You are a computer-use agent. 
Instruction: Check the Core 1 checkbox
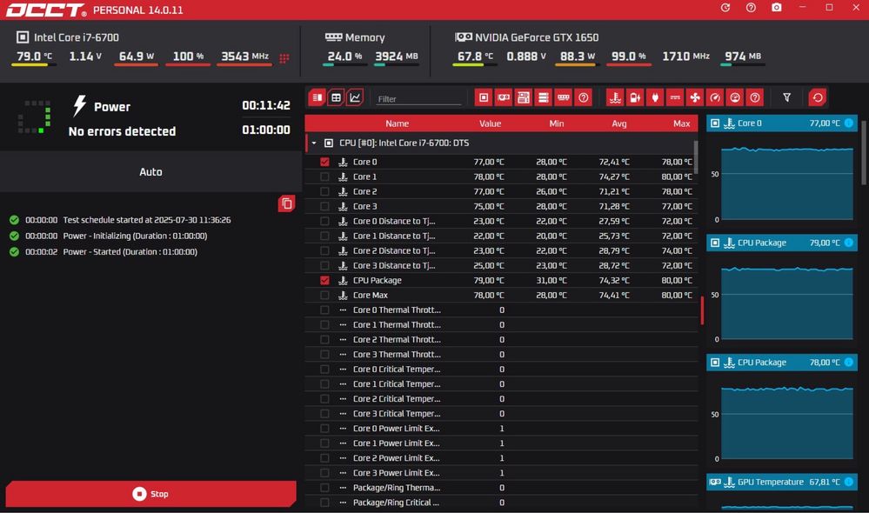(324, 177)
